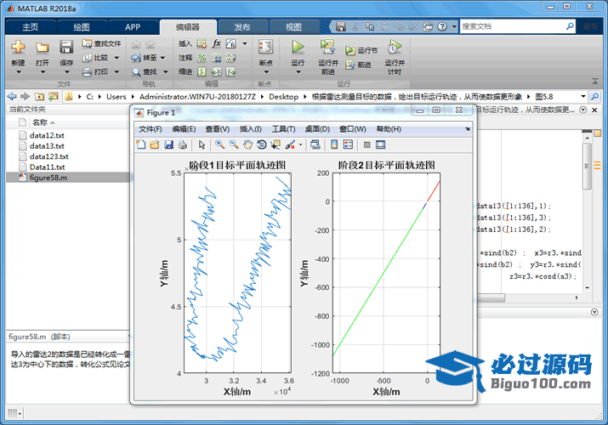Select the Figure zoom in tool
Screen dimensions: 608x425
pos(220,144)
